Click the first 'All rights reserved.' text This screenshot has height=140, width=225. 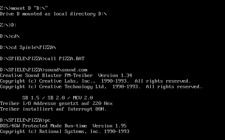[x=163, y=81]
